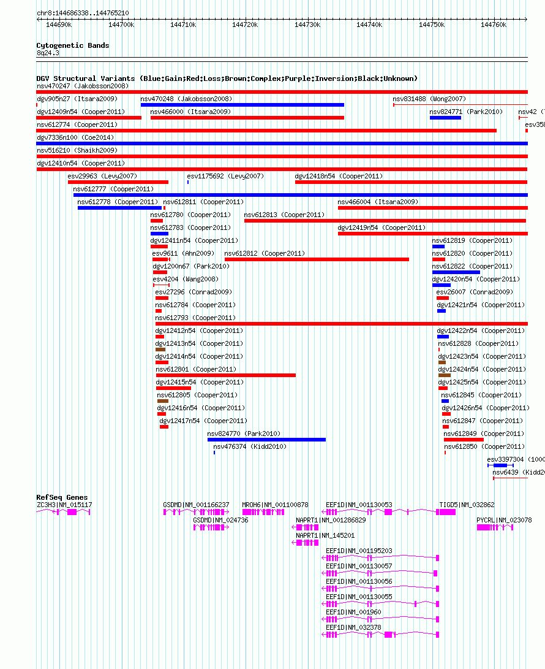This screenshot has width=545, height=669.
Task: Click nsv612780 (Cooper2011) label
Action: pos(190,214)
